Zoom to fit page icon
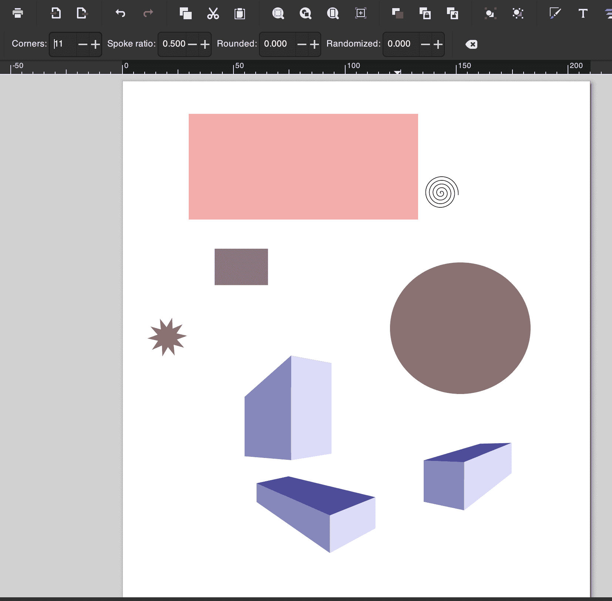The height and width of the screenshot is (601, 612). pos(333,13)
